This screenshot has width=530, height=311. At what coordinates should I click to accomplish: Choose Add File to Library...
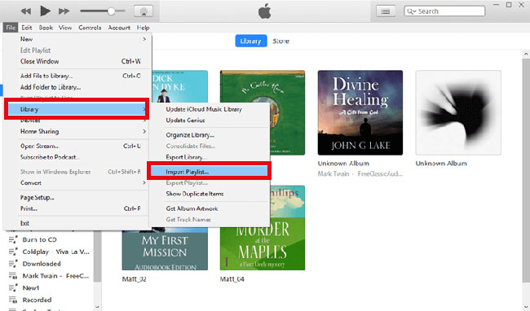77,76
